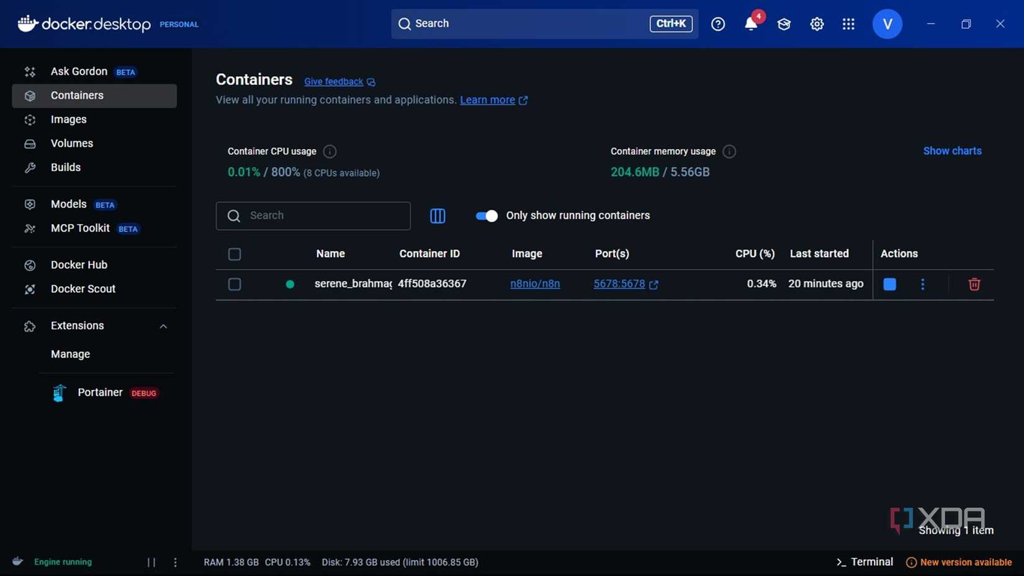
Task: Sort by the Last started column header
Action: [819, 254]
